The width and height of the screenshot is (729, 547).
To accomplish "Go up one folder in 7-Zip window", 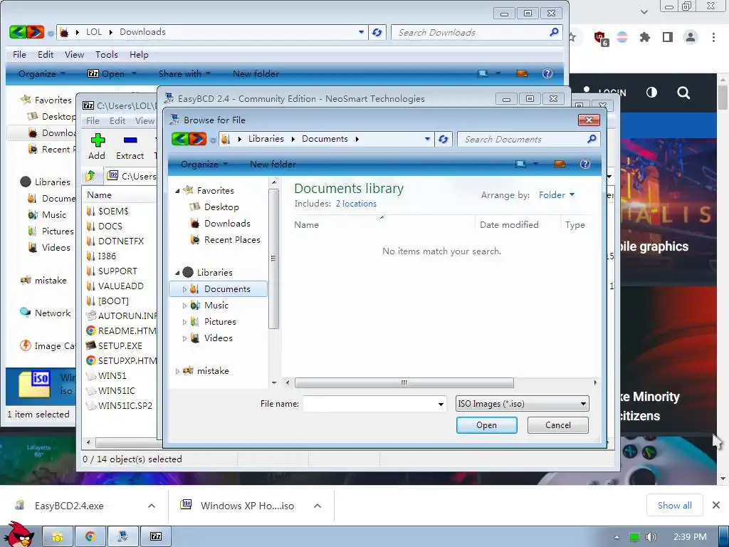I will click(x=90, y=176).
